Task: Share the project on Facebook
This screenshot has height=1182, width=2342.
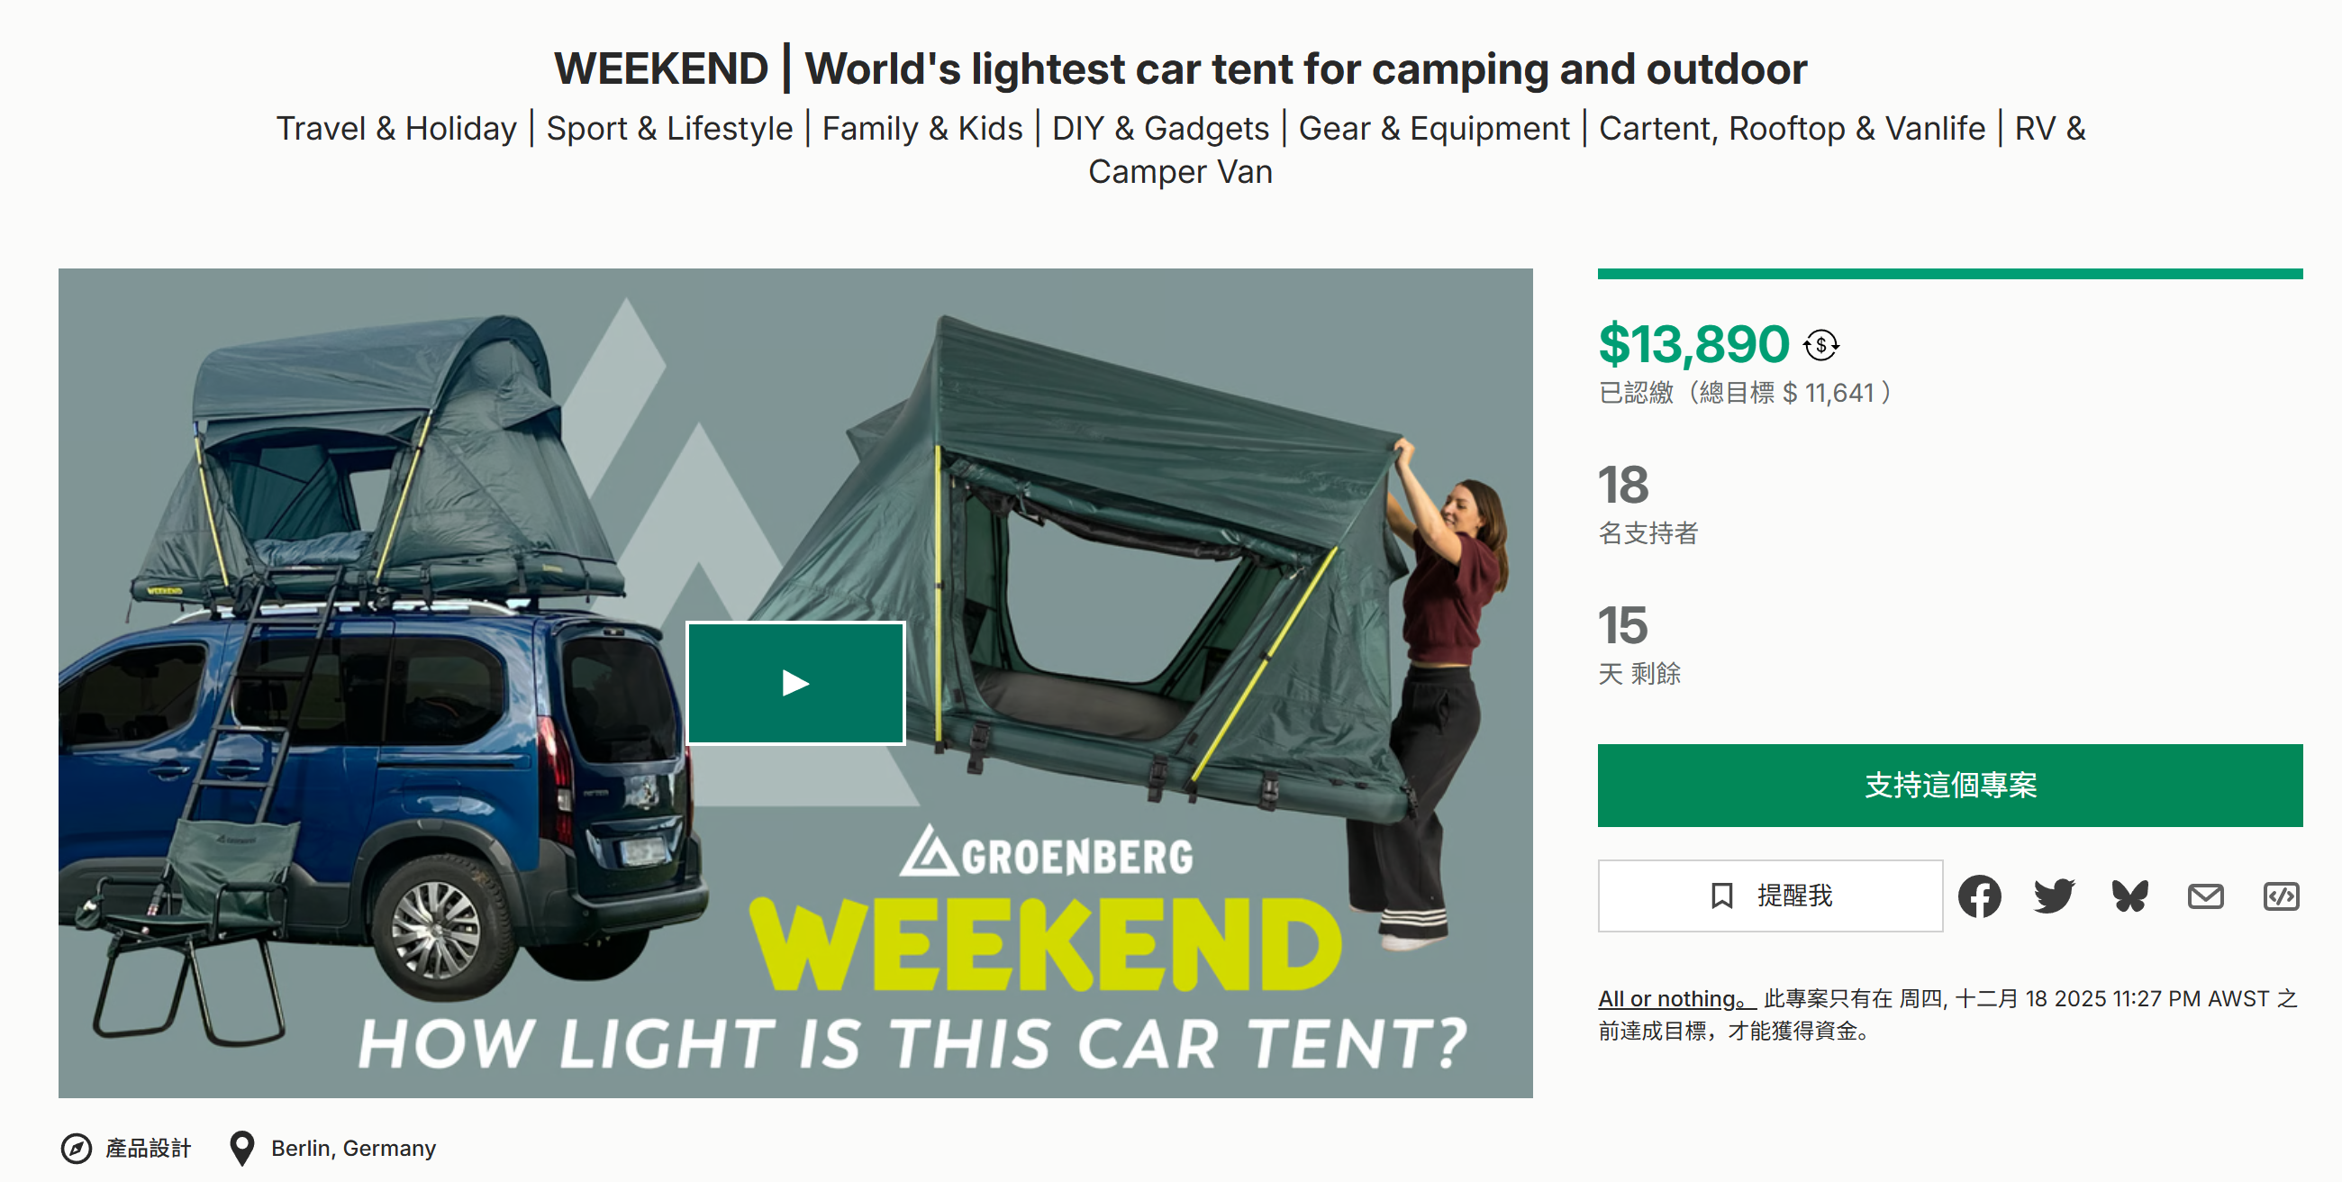Action: [x=1979, y=896]
